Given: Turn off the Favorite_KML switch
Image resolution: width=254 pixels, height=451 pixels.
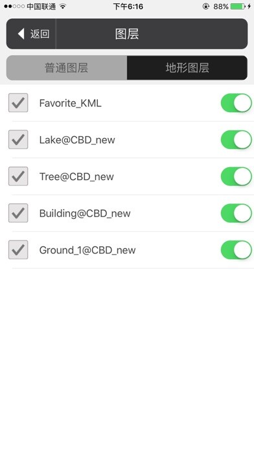Looking at the screenshot, I should pos(236,102).
